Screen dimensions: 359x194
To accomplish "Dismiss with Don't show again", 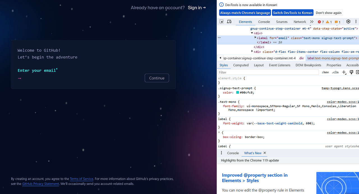I will [x=328, y=13].
